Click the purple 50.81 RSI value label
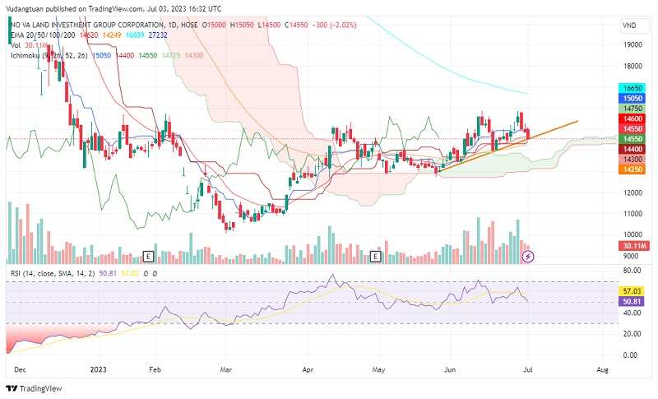Image resolution: width=658 pixels, height=399 pixels. 633,302
